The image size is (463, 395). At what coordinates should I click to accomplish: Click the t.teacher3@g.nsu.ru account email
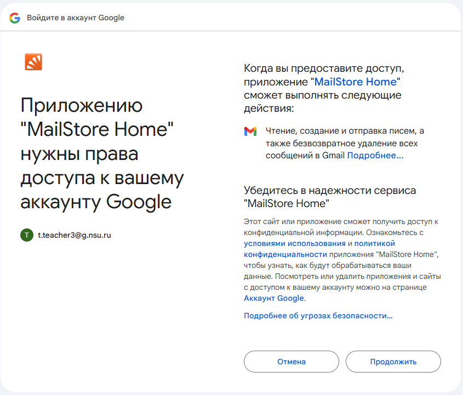coord(75,235)
